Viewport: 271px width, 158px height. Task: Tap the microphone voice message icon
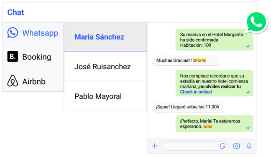click(249, 146)
